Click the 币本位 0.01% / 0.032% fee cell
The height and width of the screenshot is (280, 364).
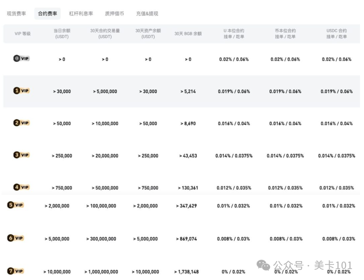286,206
